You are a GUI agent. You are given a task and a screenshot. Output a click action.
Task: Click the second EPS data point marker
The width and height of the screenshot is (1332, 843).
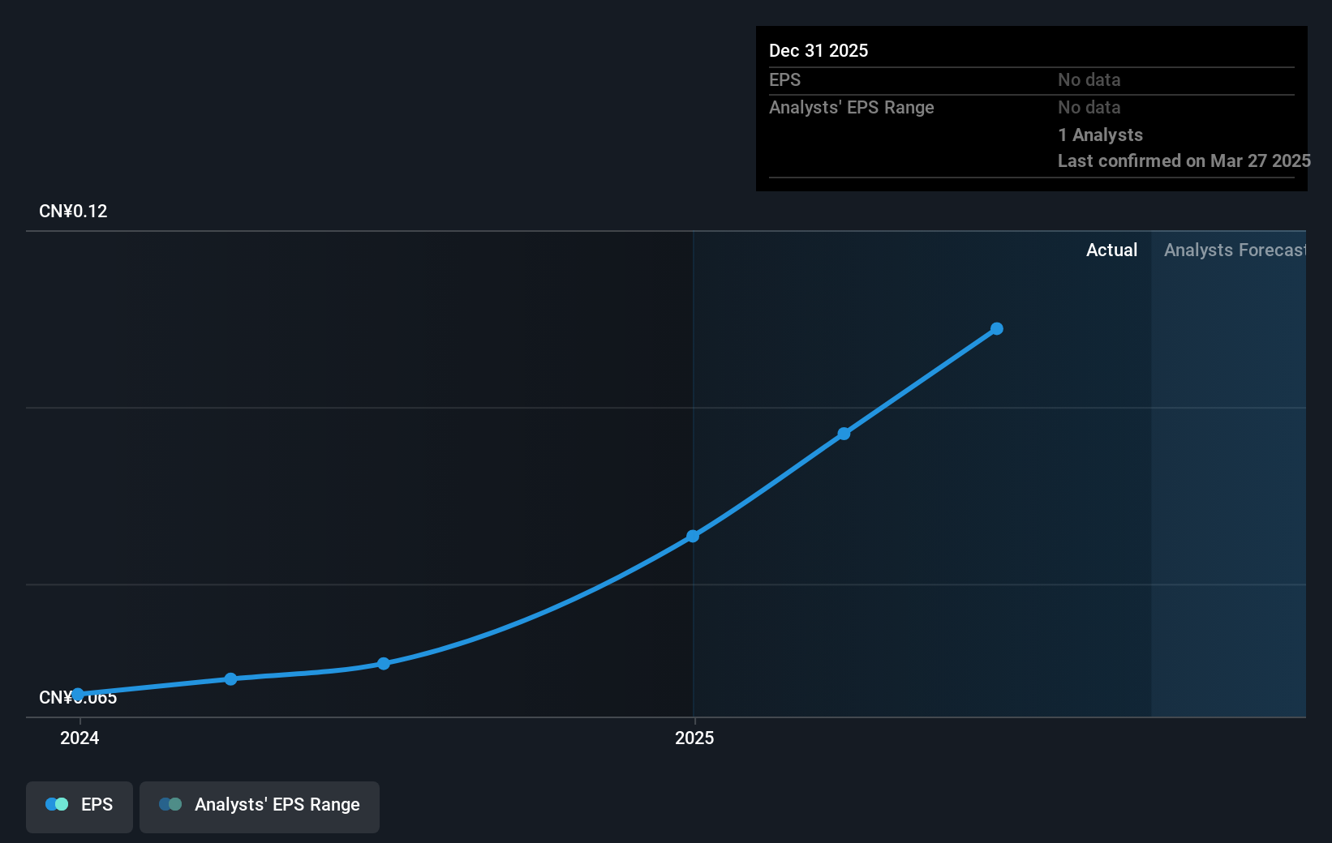click(231, 678)
